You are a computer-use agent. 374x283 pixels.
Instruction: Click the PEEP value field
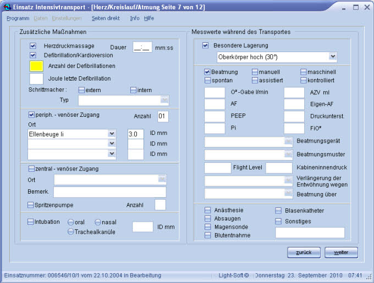(x=215, y=116)
